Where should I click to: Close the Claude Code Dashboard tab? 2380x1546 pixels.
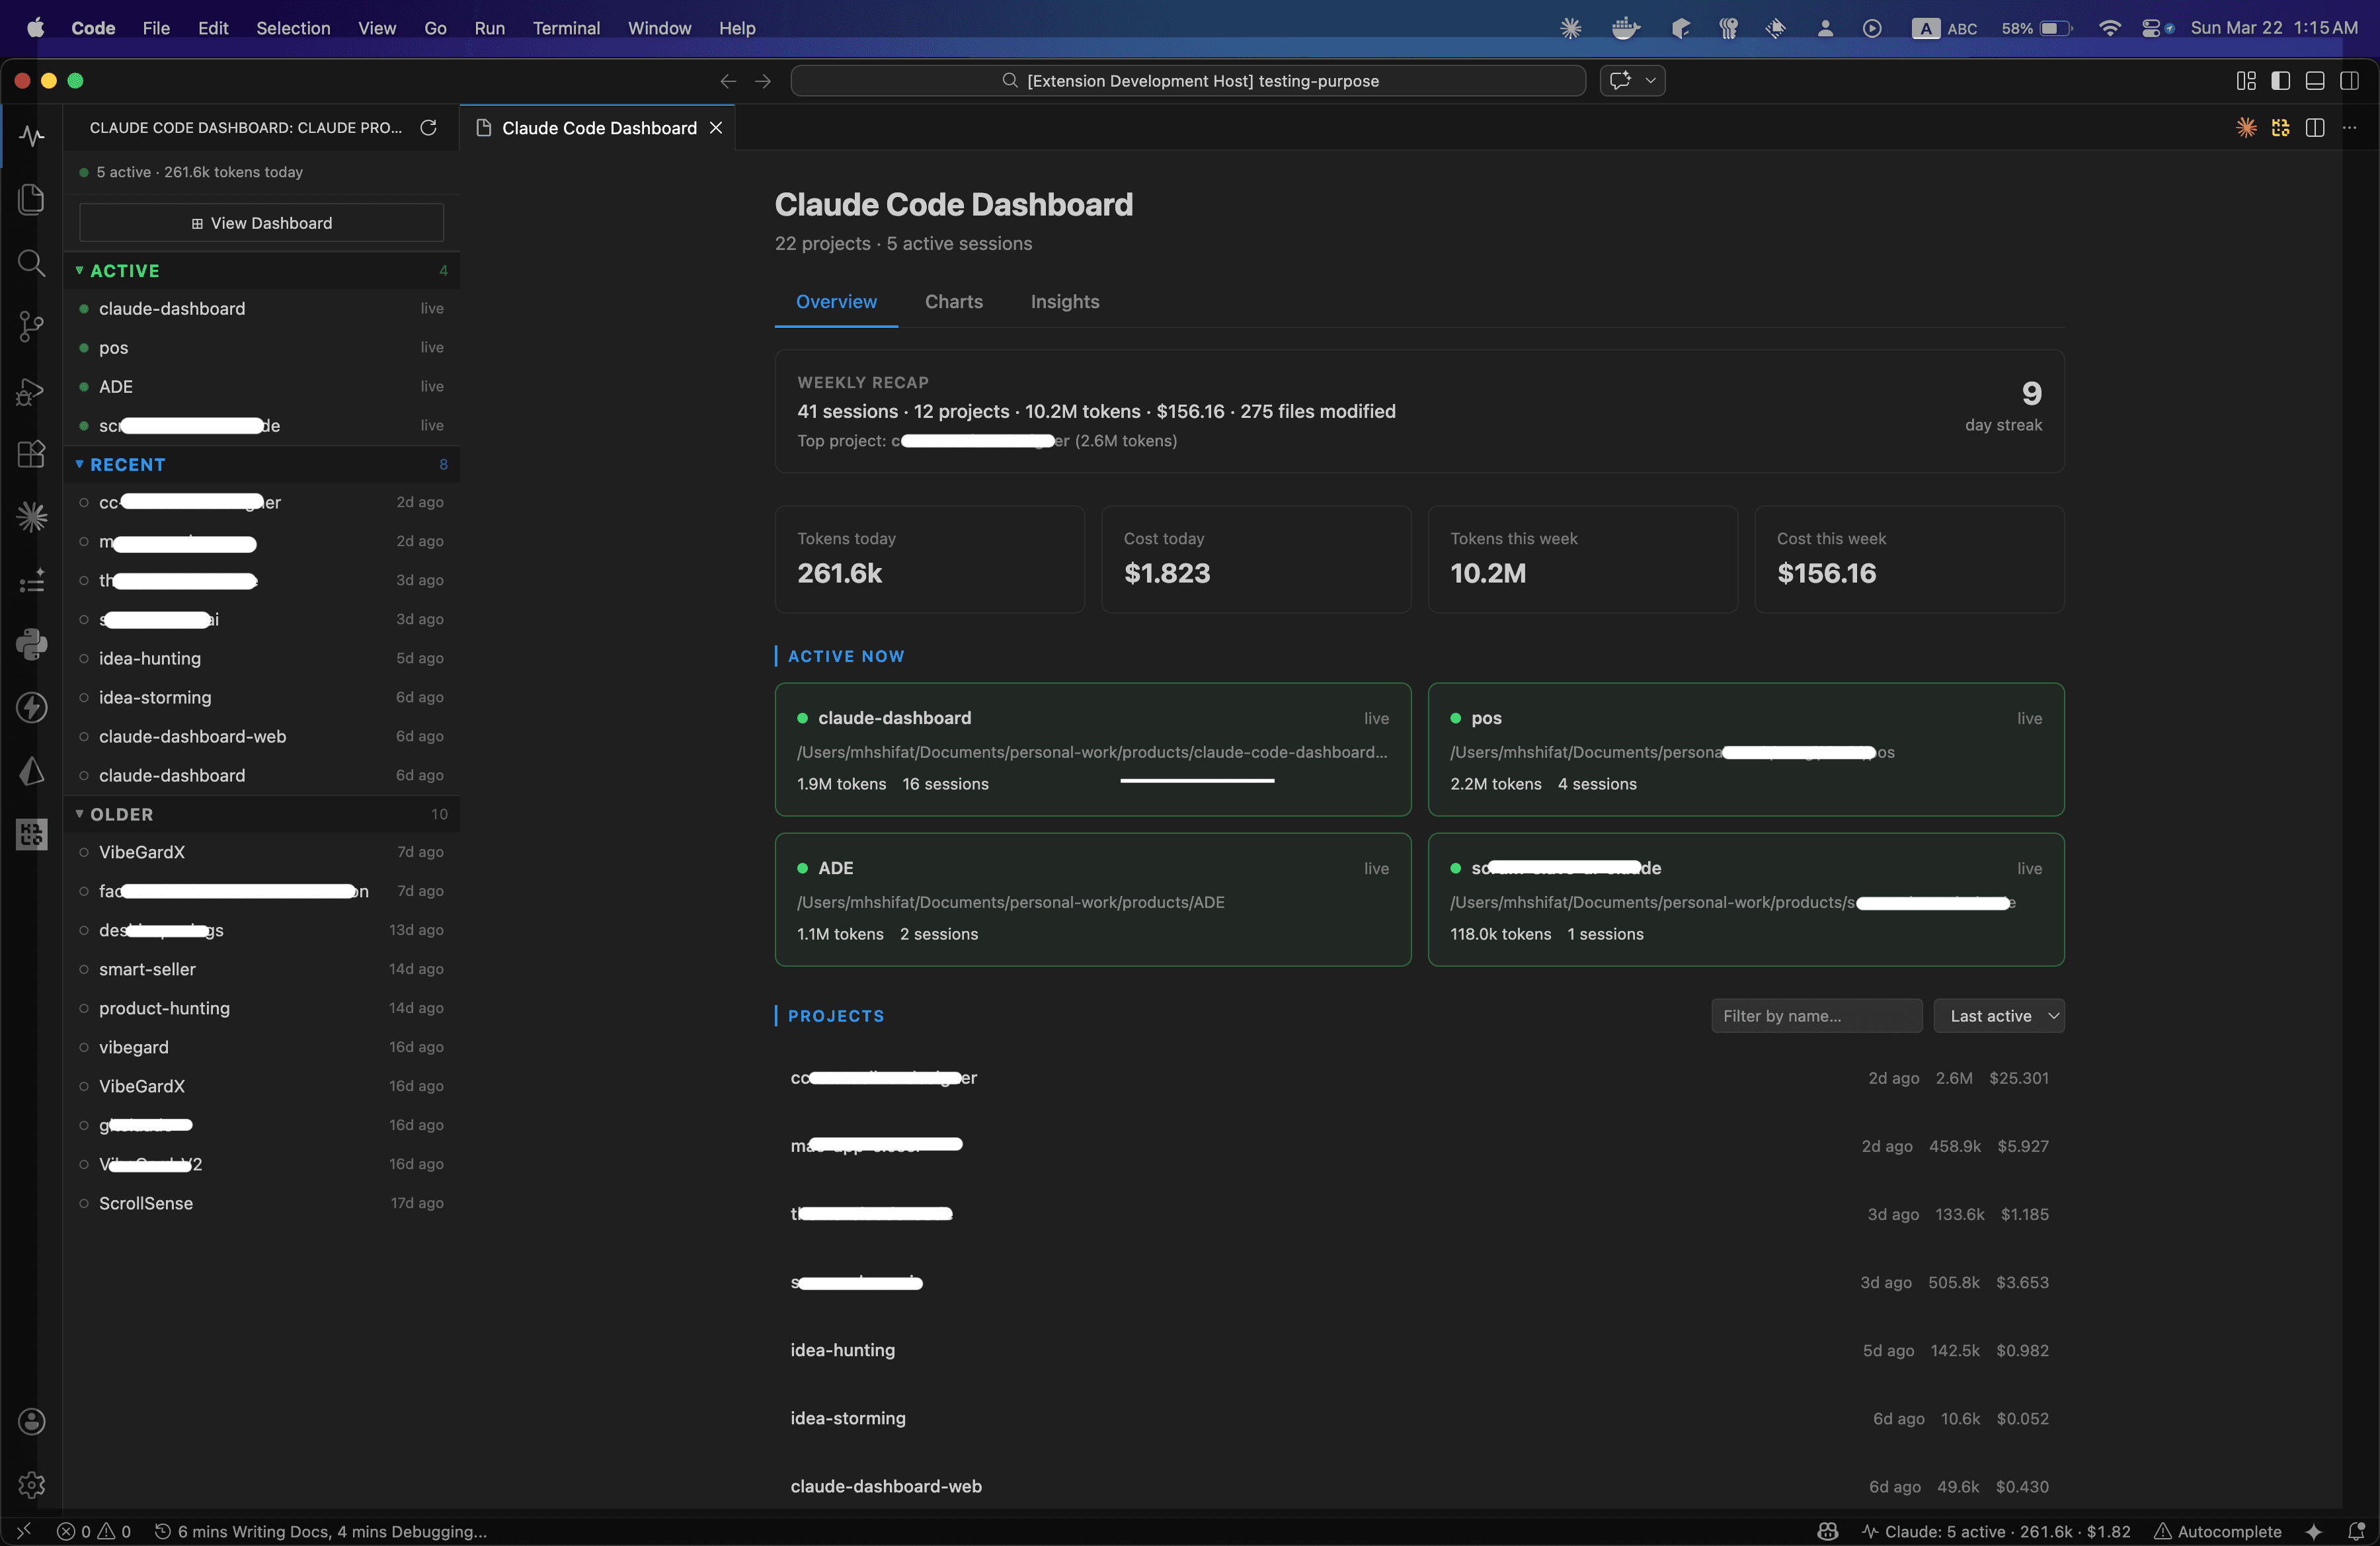716,128
